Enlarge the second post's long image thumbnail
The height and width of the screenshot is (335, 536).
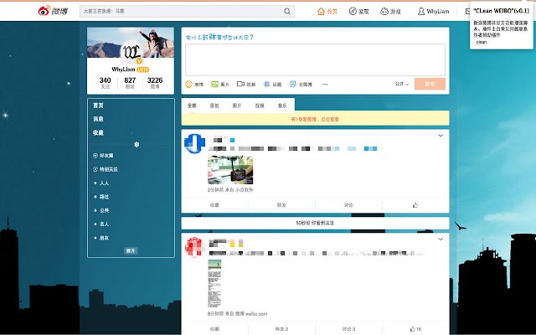pos(214,284)
